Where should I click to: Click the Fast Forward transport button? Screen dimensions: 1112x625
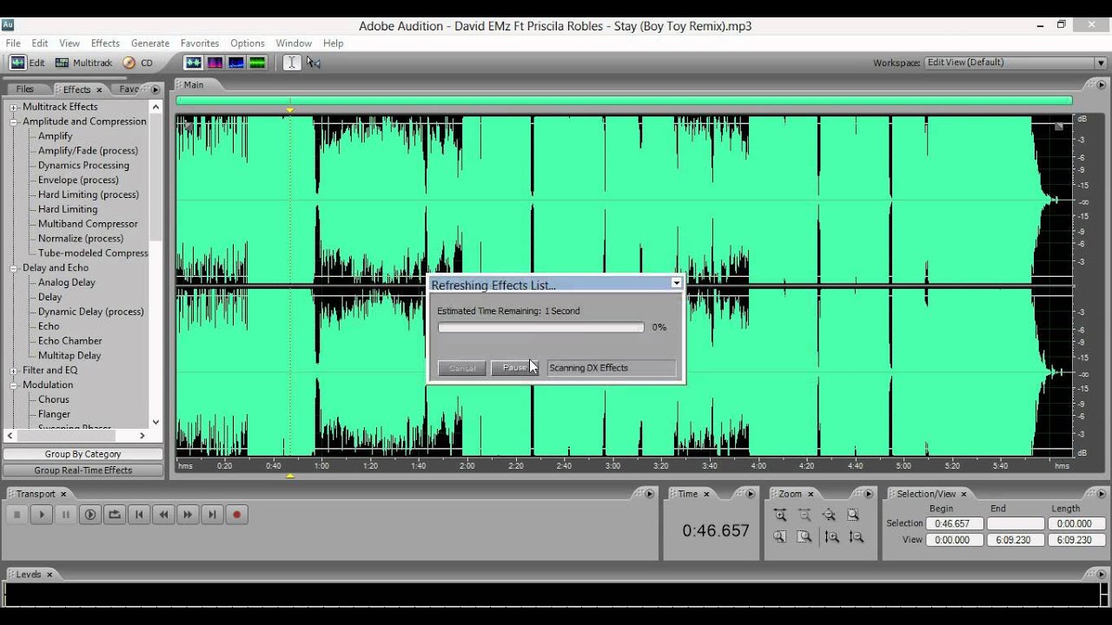pyautogui.click(x=187, y=515)
